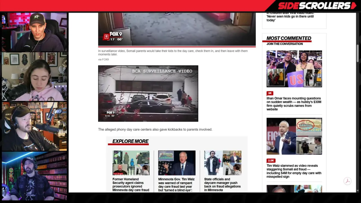Click the SideScrollers logo in the banner
Image resolution: width=361 pixels, height=203 pixels.
pyautogui.click(x=317, y=6)
